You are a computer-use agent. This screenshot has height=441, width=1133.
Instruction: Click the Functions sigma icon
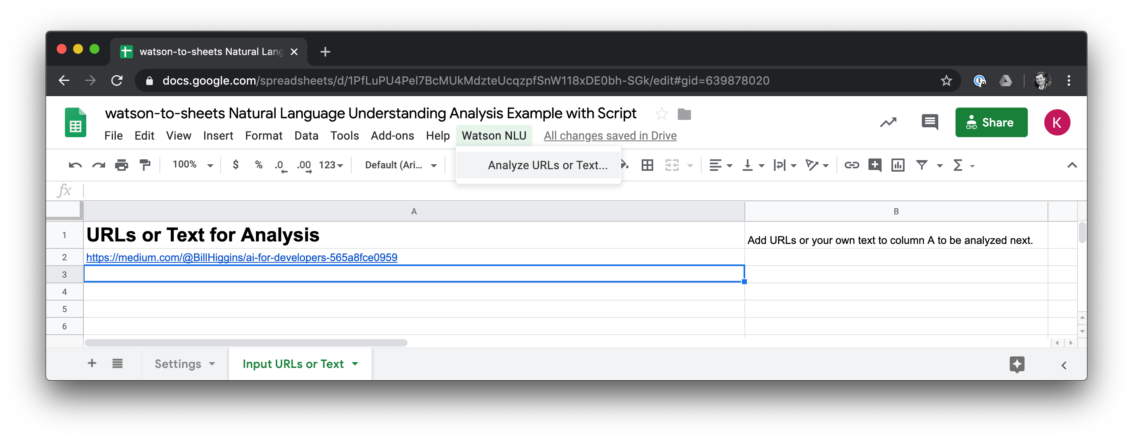(958, 165)
